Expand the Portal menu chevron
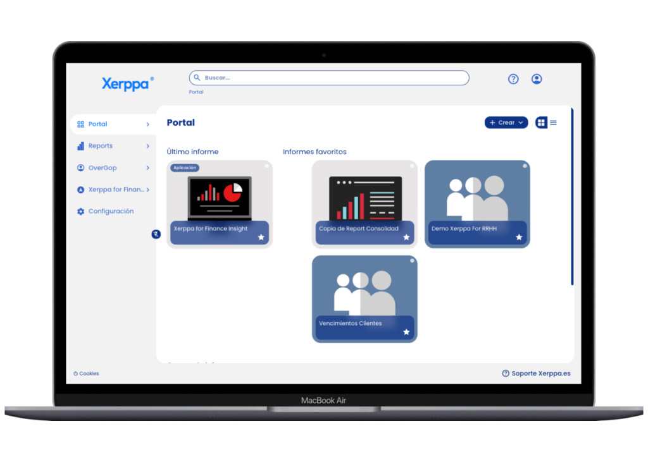 147,125
